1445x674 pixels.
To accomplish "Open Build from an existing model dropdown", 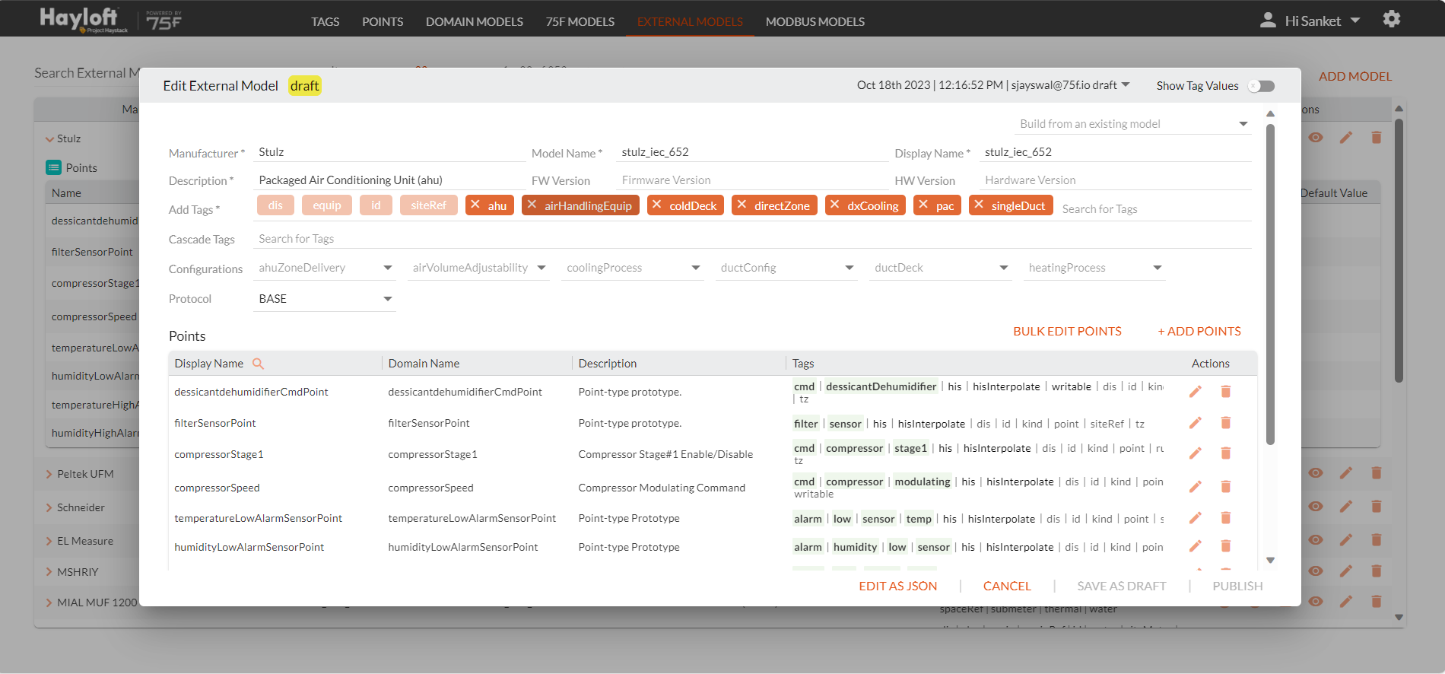I will pos(1133,124).
